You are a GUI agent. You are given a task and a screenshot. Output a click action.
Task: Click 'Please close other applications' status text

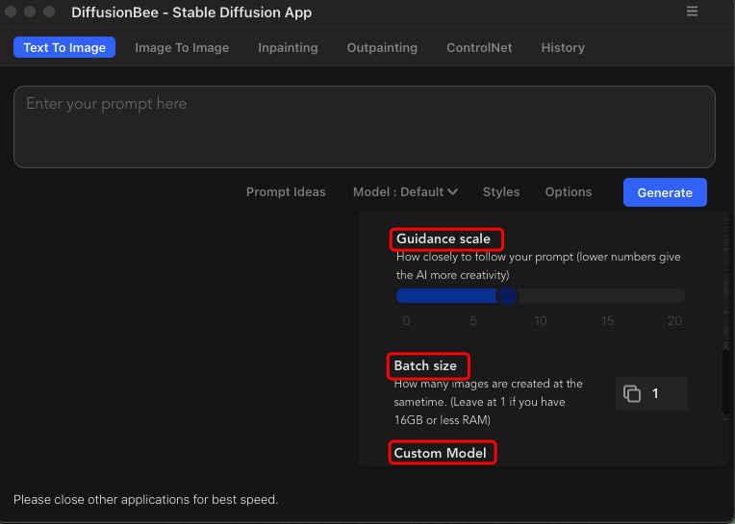[146, 500]
